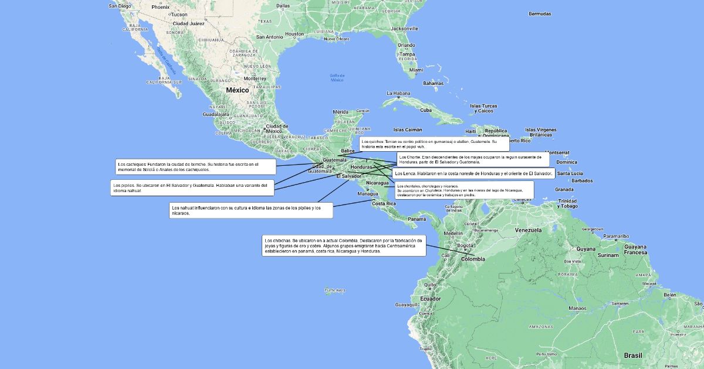This screenshot has width=704, height=369.
Task: Select the Guyana country label
Action: pyautogui.click(x=586, y=249)
